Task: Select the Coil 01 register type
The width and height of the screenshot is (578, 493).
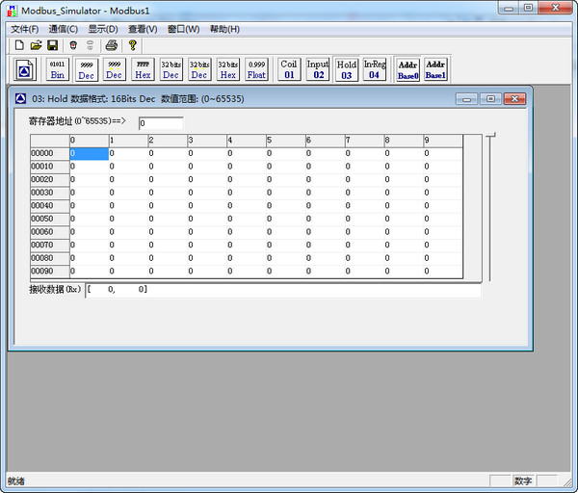Action: point(289,69)
